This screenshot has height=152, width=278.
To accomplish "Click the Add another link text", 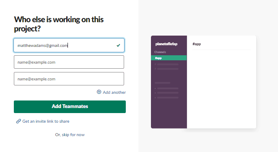I will [x=114, y=92].
